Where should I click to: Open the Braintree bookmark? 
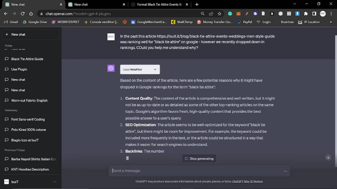[285, 22]
